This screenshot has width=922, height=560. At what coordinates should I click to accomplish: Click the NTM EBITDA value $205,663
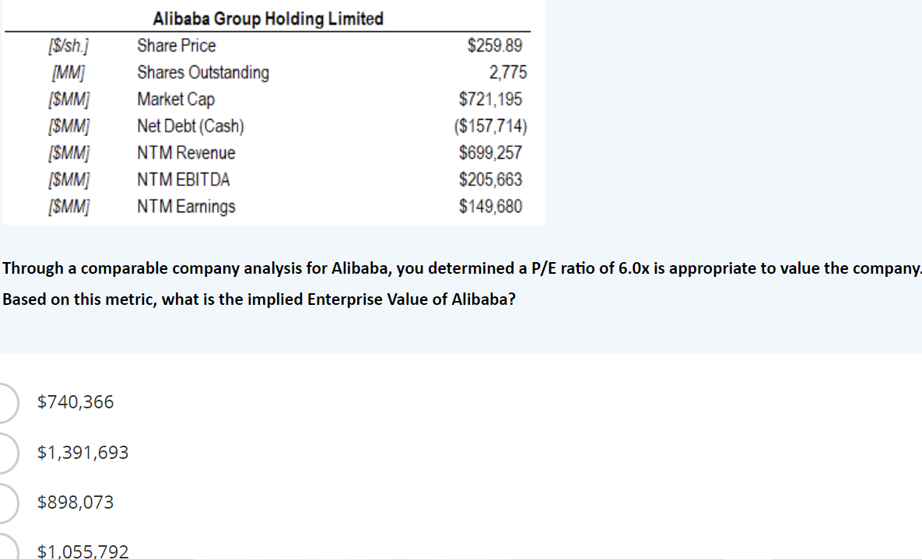click(490, 179)
